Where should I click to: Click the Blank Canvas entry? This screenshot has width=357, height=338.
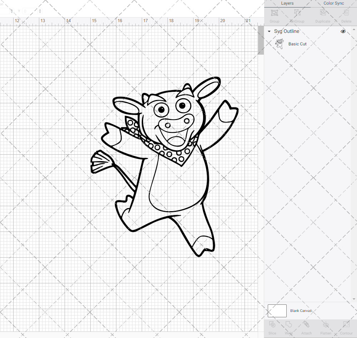pyautogui.click(x=301, y=311)
